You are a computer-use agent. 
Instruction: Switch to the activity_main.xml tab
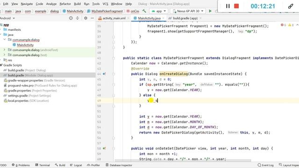click(114, 18)
